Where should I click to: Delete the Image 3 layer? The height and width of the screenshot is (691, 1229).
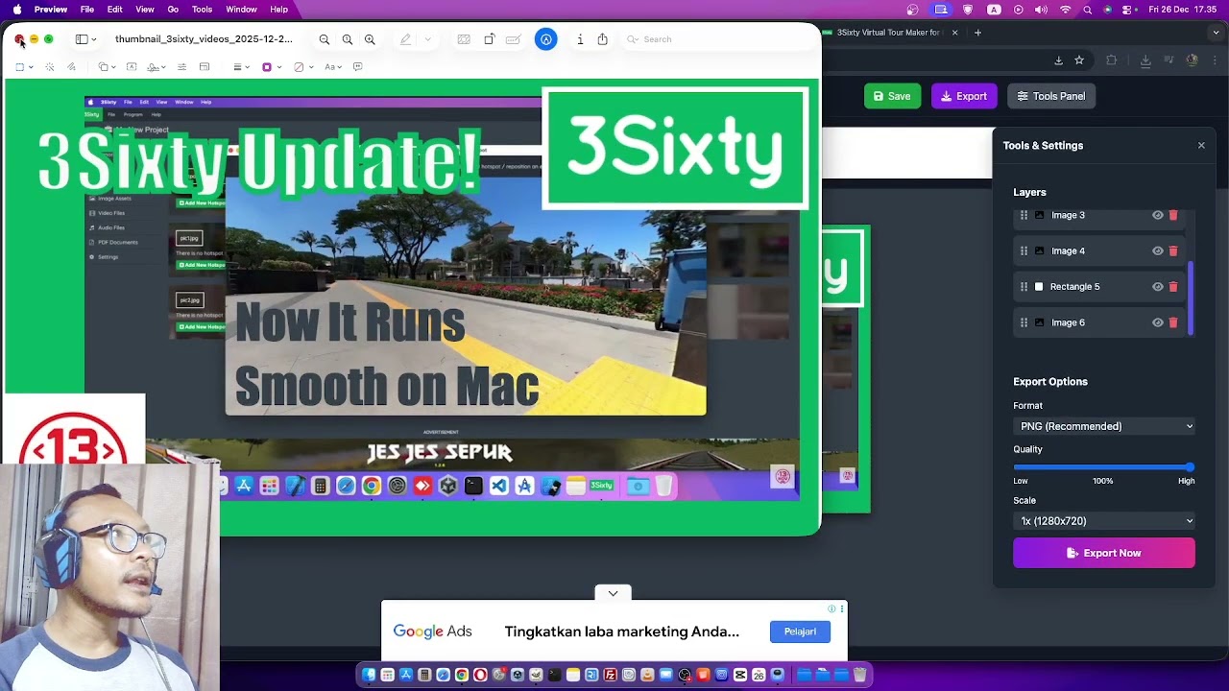coord(1173,215)
